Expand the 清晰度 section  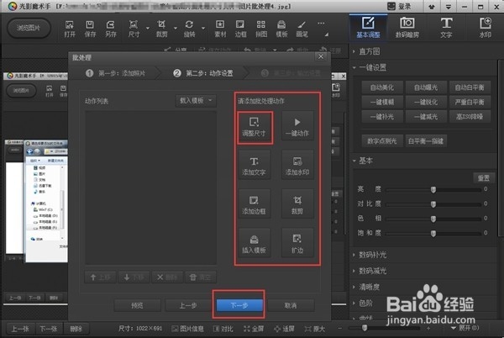pyautogui.click(x=369, y=287)
